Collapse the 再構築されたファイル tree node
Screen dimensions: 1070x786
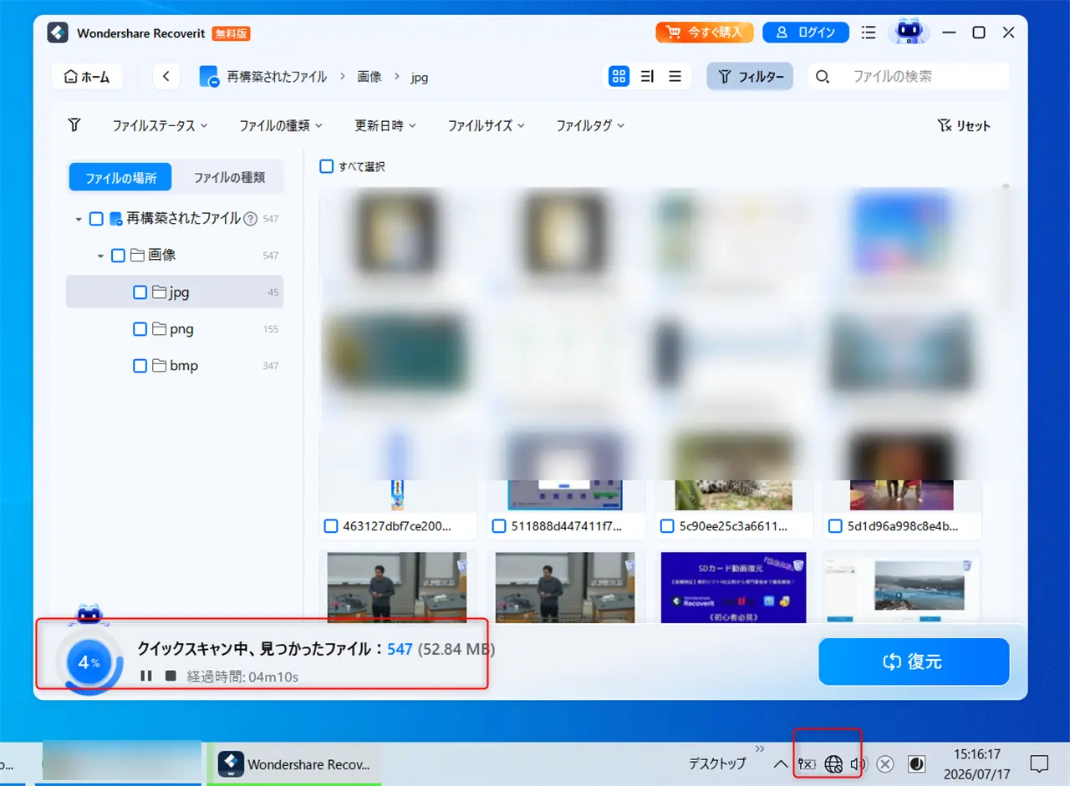(x=79, y=219)
